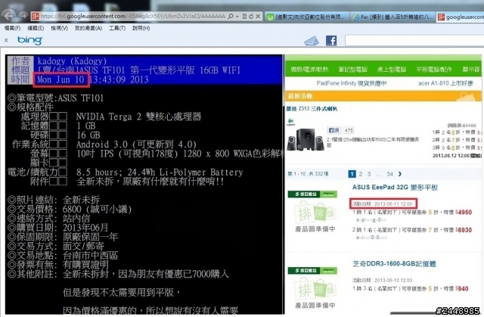This screenshot has width=484, height=317.
Task: Click the Bing bar search input box
Action: tap(414, 40)
